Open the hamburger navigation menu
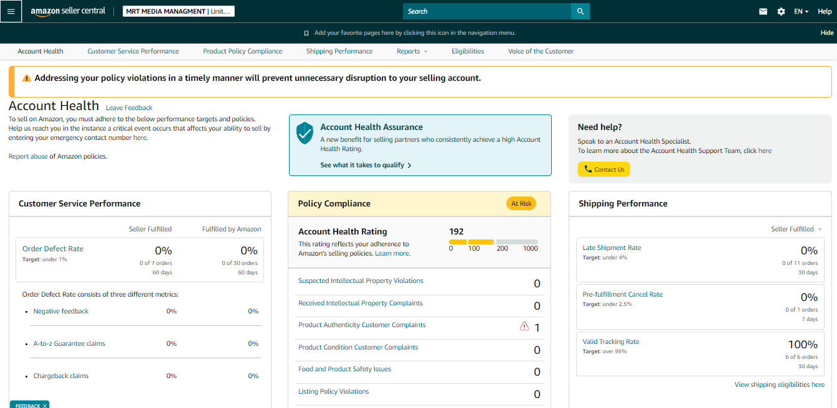The width and height of the screenshot is (837, 408). pyautogui.click(x=11, y=11)
